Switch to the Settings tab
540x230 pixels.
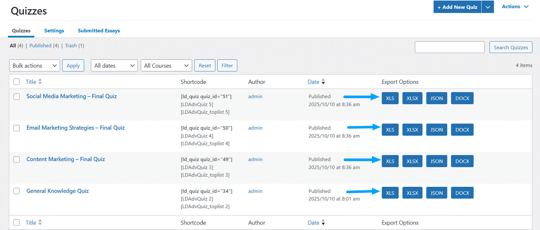point(54,31)
